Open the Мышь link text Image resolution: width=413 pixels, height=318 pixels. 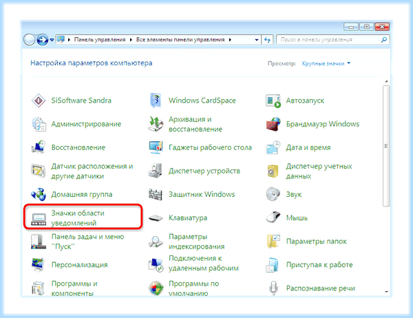(x=297, y=218)
